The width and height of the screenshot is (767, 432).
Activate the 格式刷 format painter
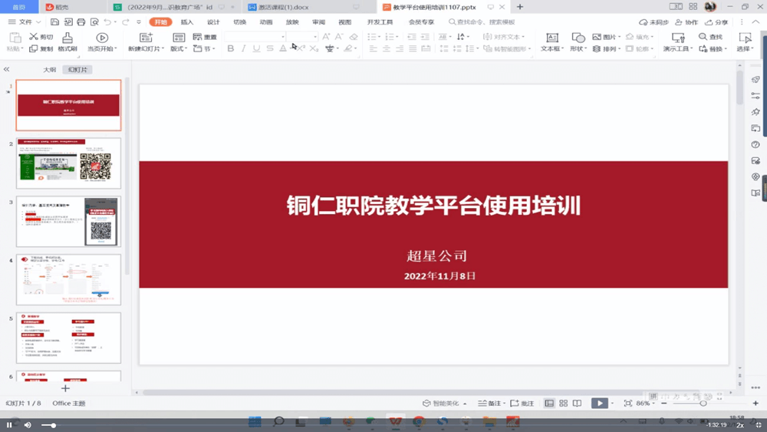(67, 42)
